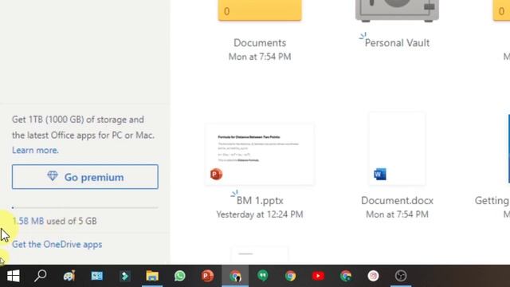Click the Personal Vault label
The image size is (510, 287).
(397, 42)
